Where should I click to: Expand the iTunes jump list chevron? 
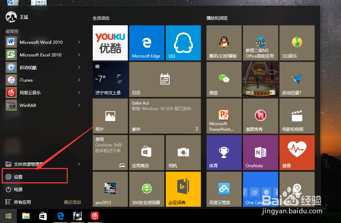coord(79,80)
